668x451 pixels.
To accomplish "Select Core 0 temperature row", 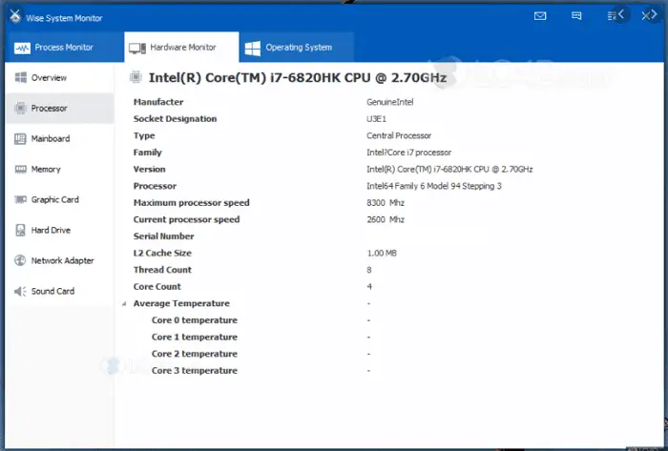I will click(195, 320).
